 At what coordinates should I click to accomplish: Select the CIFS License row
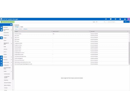[x=71, y=37]
